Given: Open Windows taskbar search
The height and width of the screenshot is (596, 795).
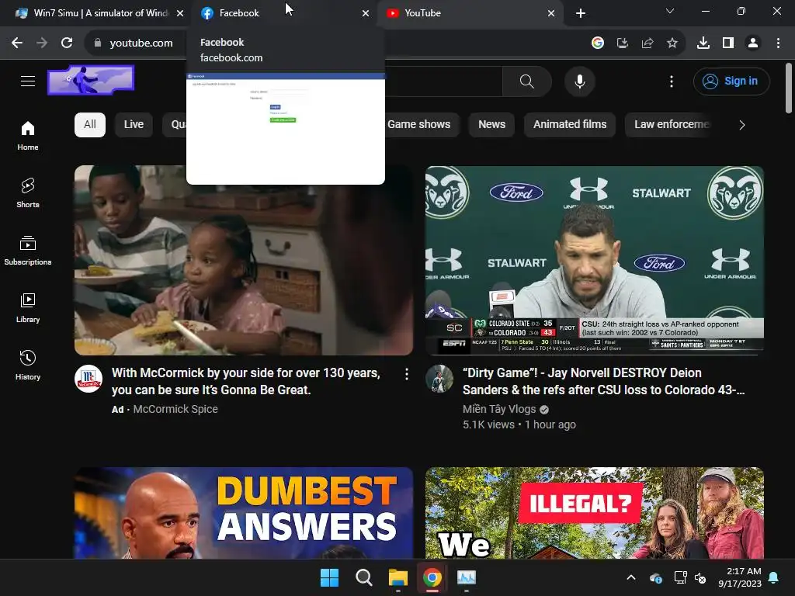Looking at the screenshot, I should 363,577.
